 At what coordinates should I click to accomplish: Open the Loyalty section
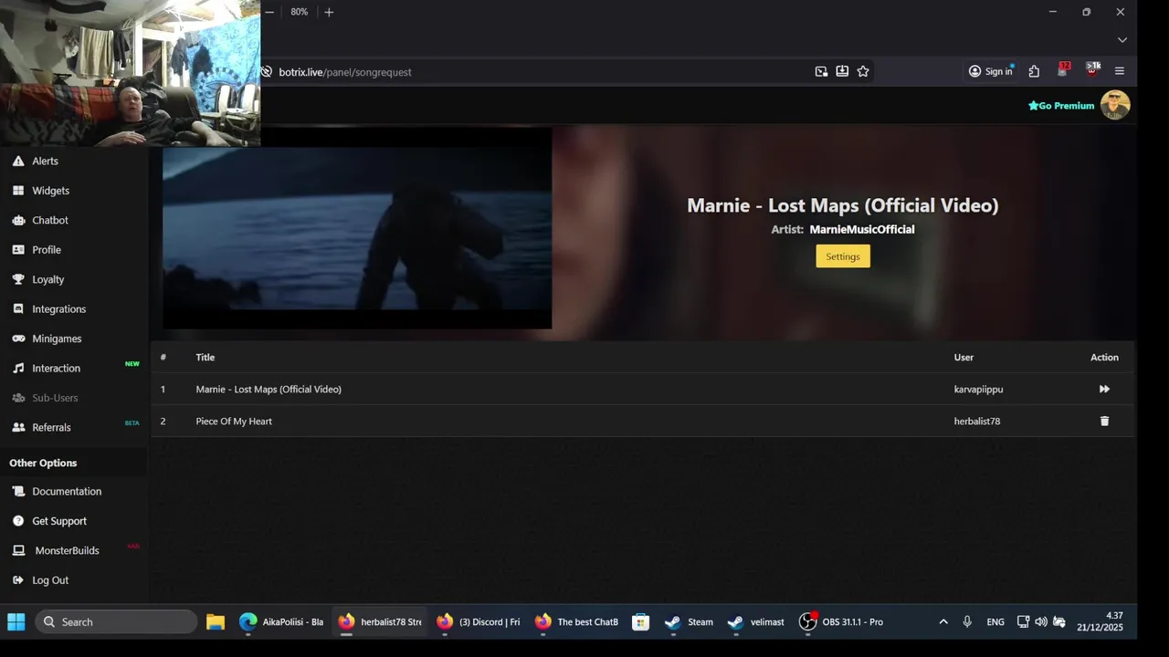[x=47, y=280]
